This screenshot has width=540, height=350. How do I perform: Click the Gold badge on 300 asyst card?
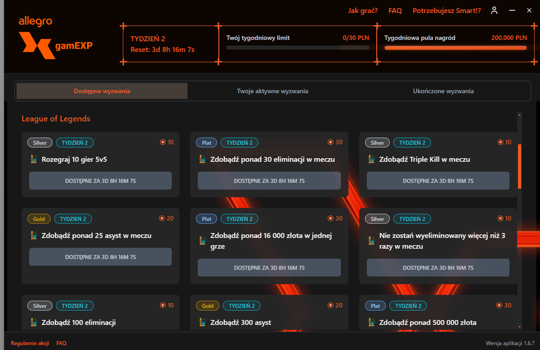coord(208,306)
